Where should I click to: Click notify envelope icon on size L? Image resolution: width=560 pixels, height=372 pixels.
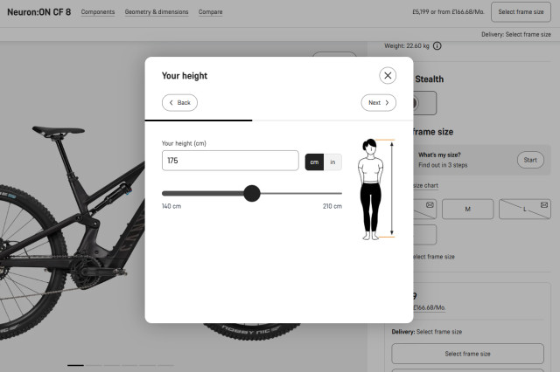[544, 205]
